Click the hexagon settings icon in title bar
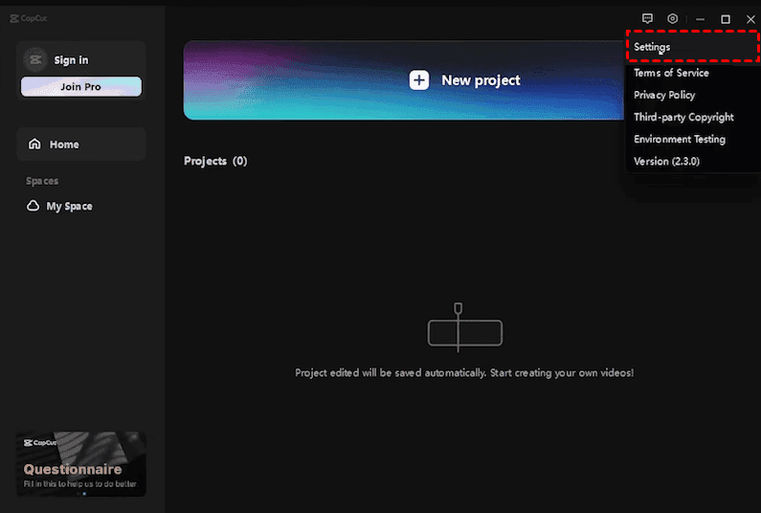Image resolution: width=761 pixels, height=513 pixels. (673, 19)
